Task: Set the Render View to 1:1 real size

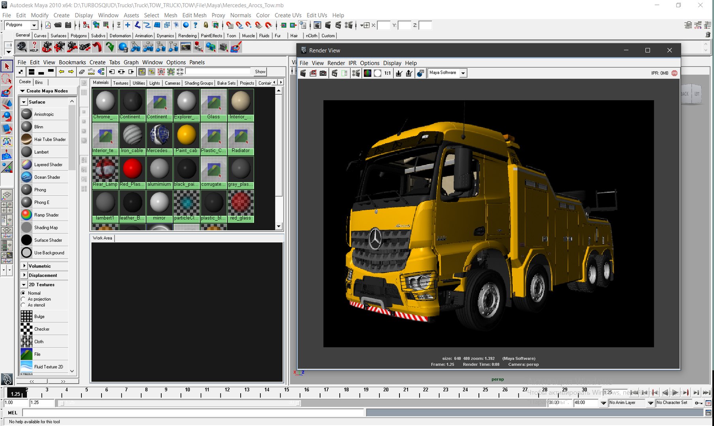Action: 388,73
